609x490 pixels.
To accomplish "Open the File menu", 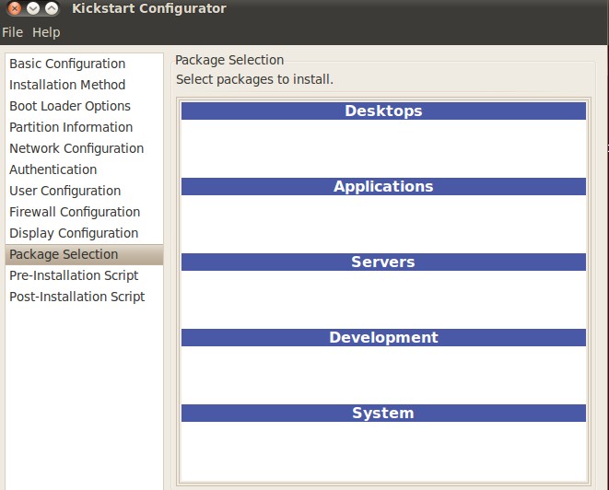I will 12,32.
